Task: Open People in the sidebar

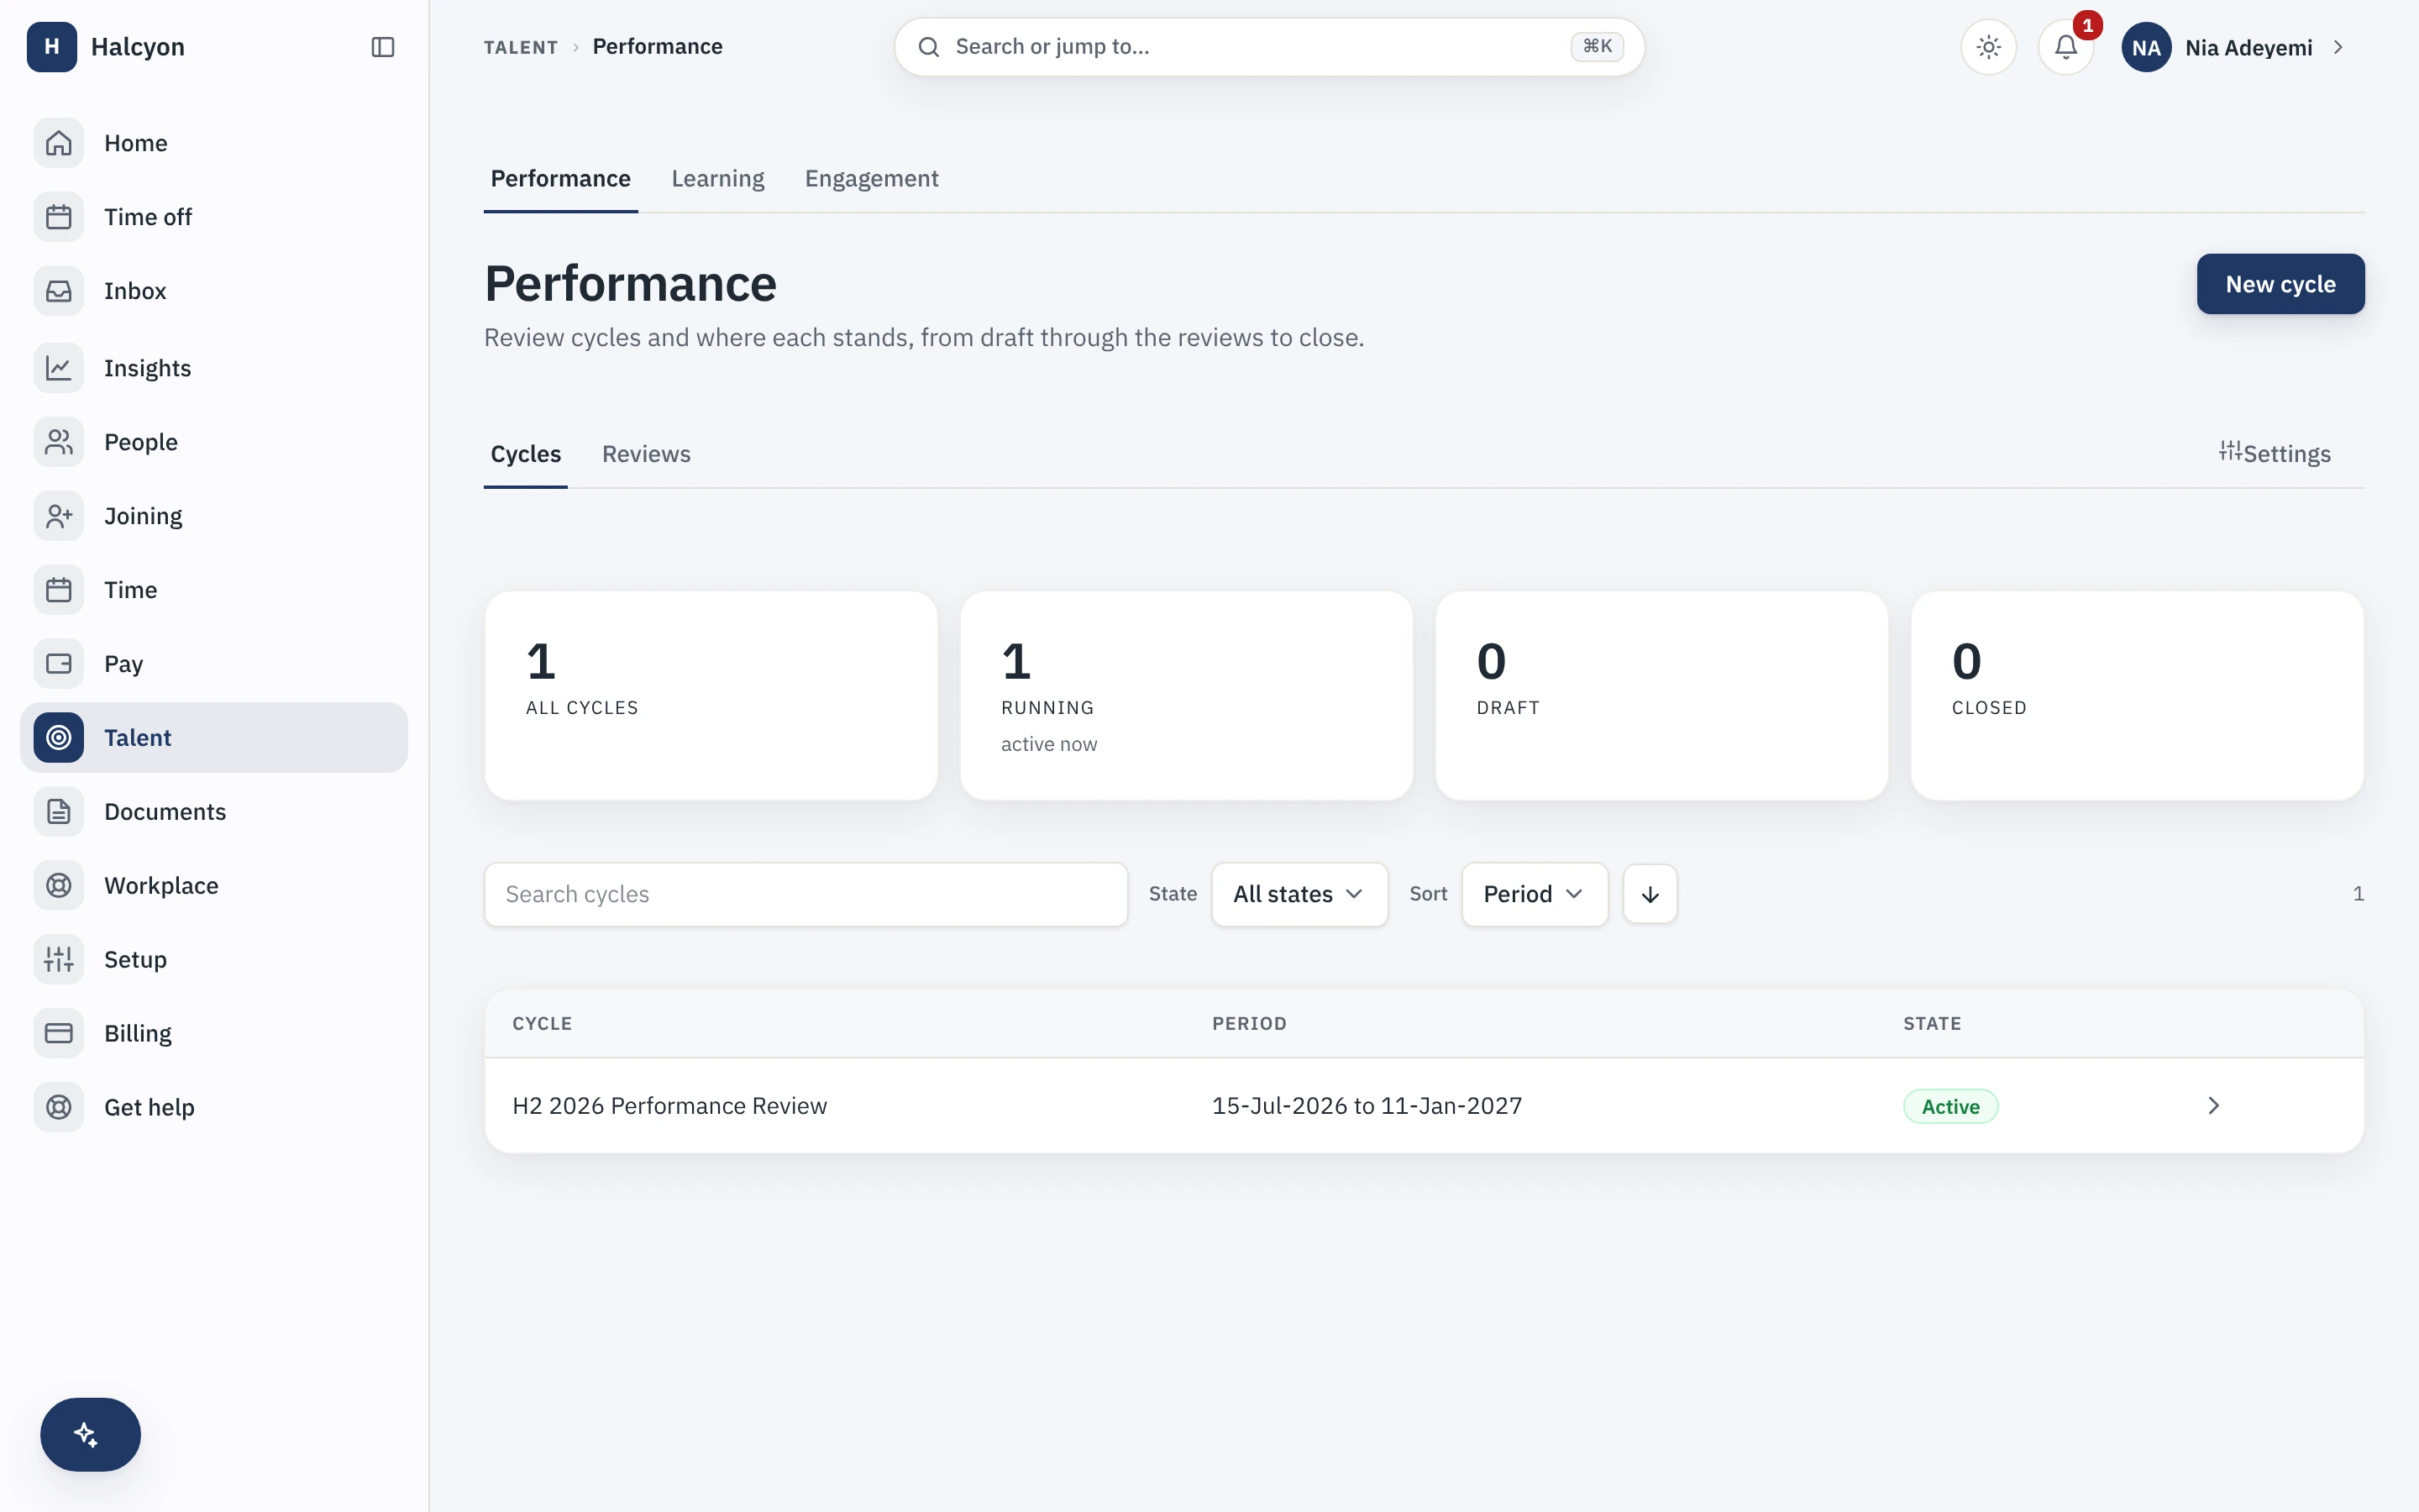Action: click(x=214, y=442)
